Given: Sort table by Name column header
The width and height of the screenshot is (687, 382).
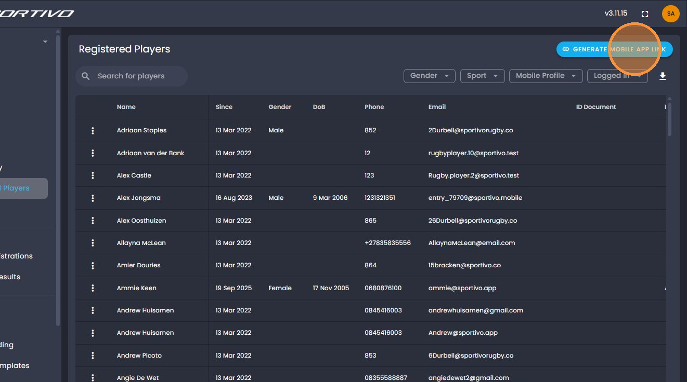Looking at the screenshot, I should coord(126,107).
